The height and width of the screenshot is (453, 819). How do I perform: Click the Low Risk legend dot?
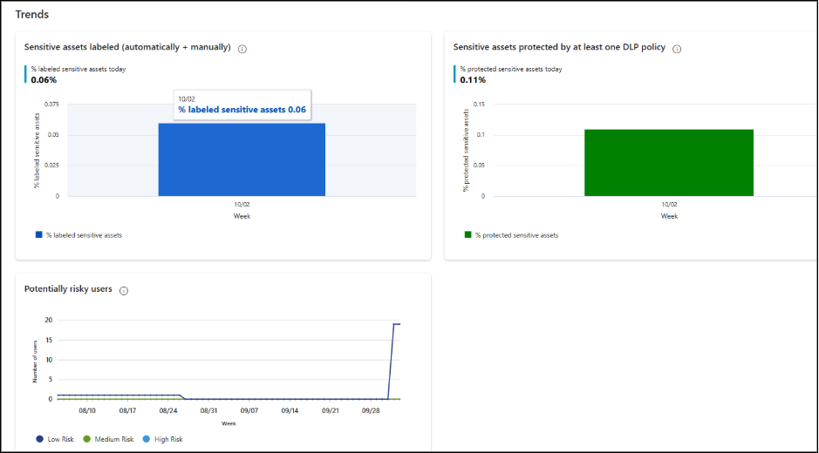point(40,439)
